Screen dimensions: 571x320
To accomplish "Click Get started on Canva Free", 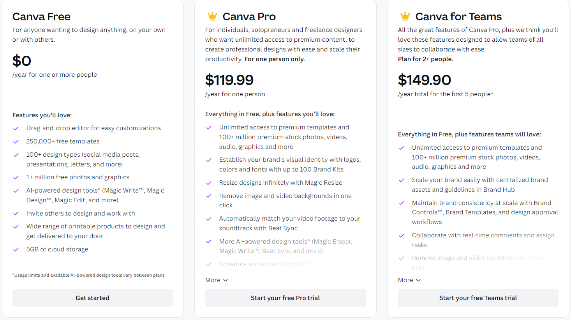I will (x=93, y=298).
